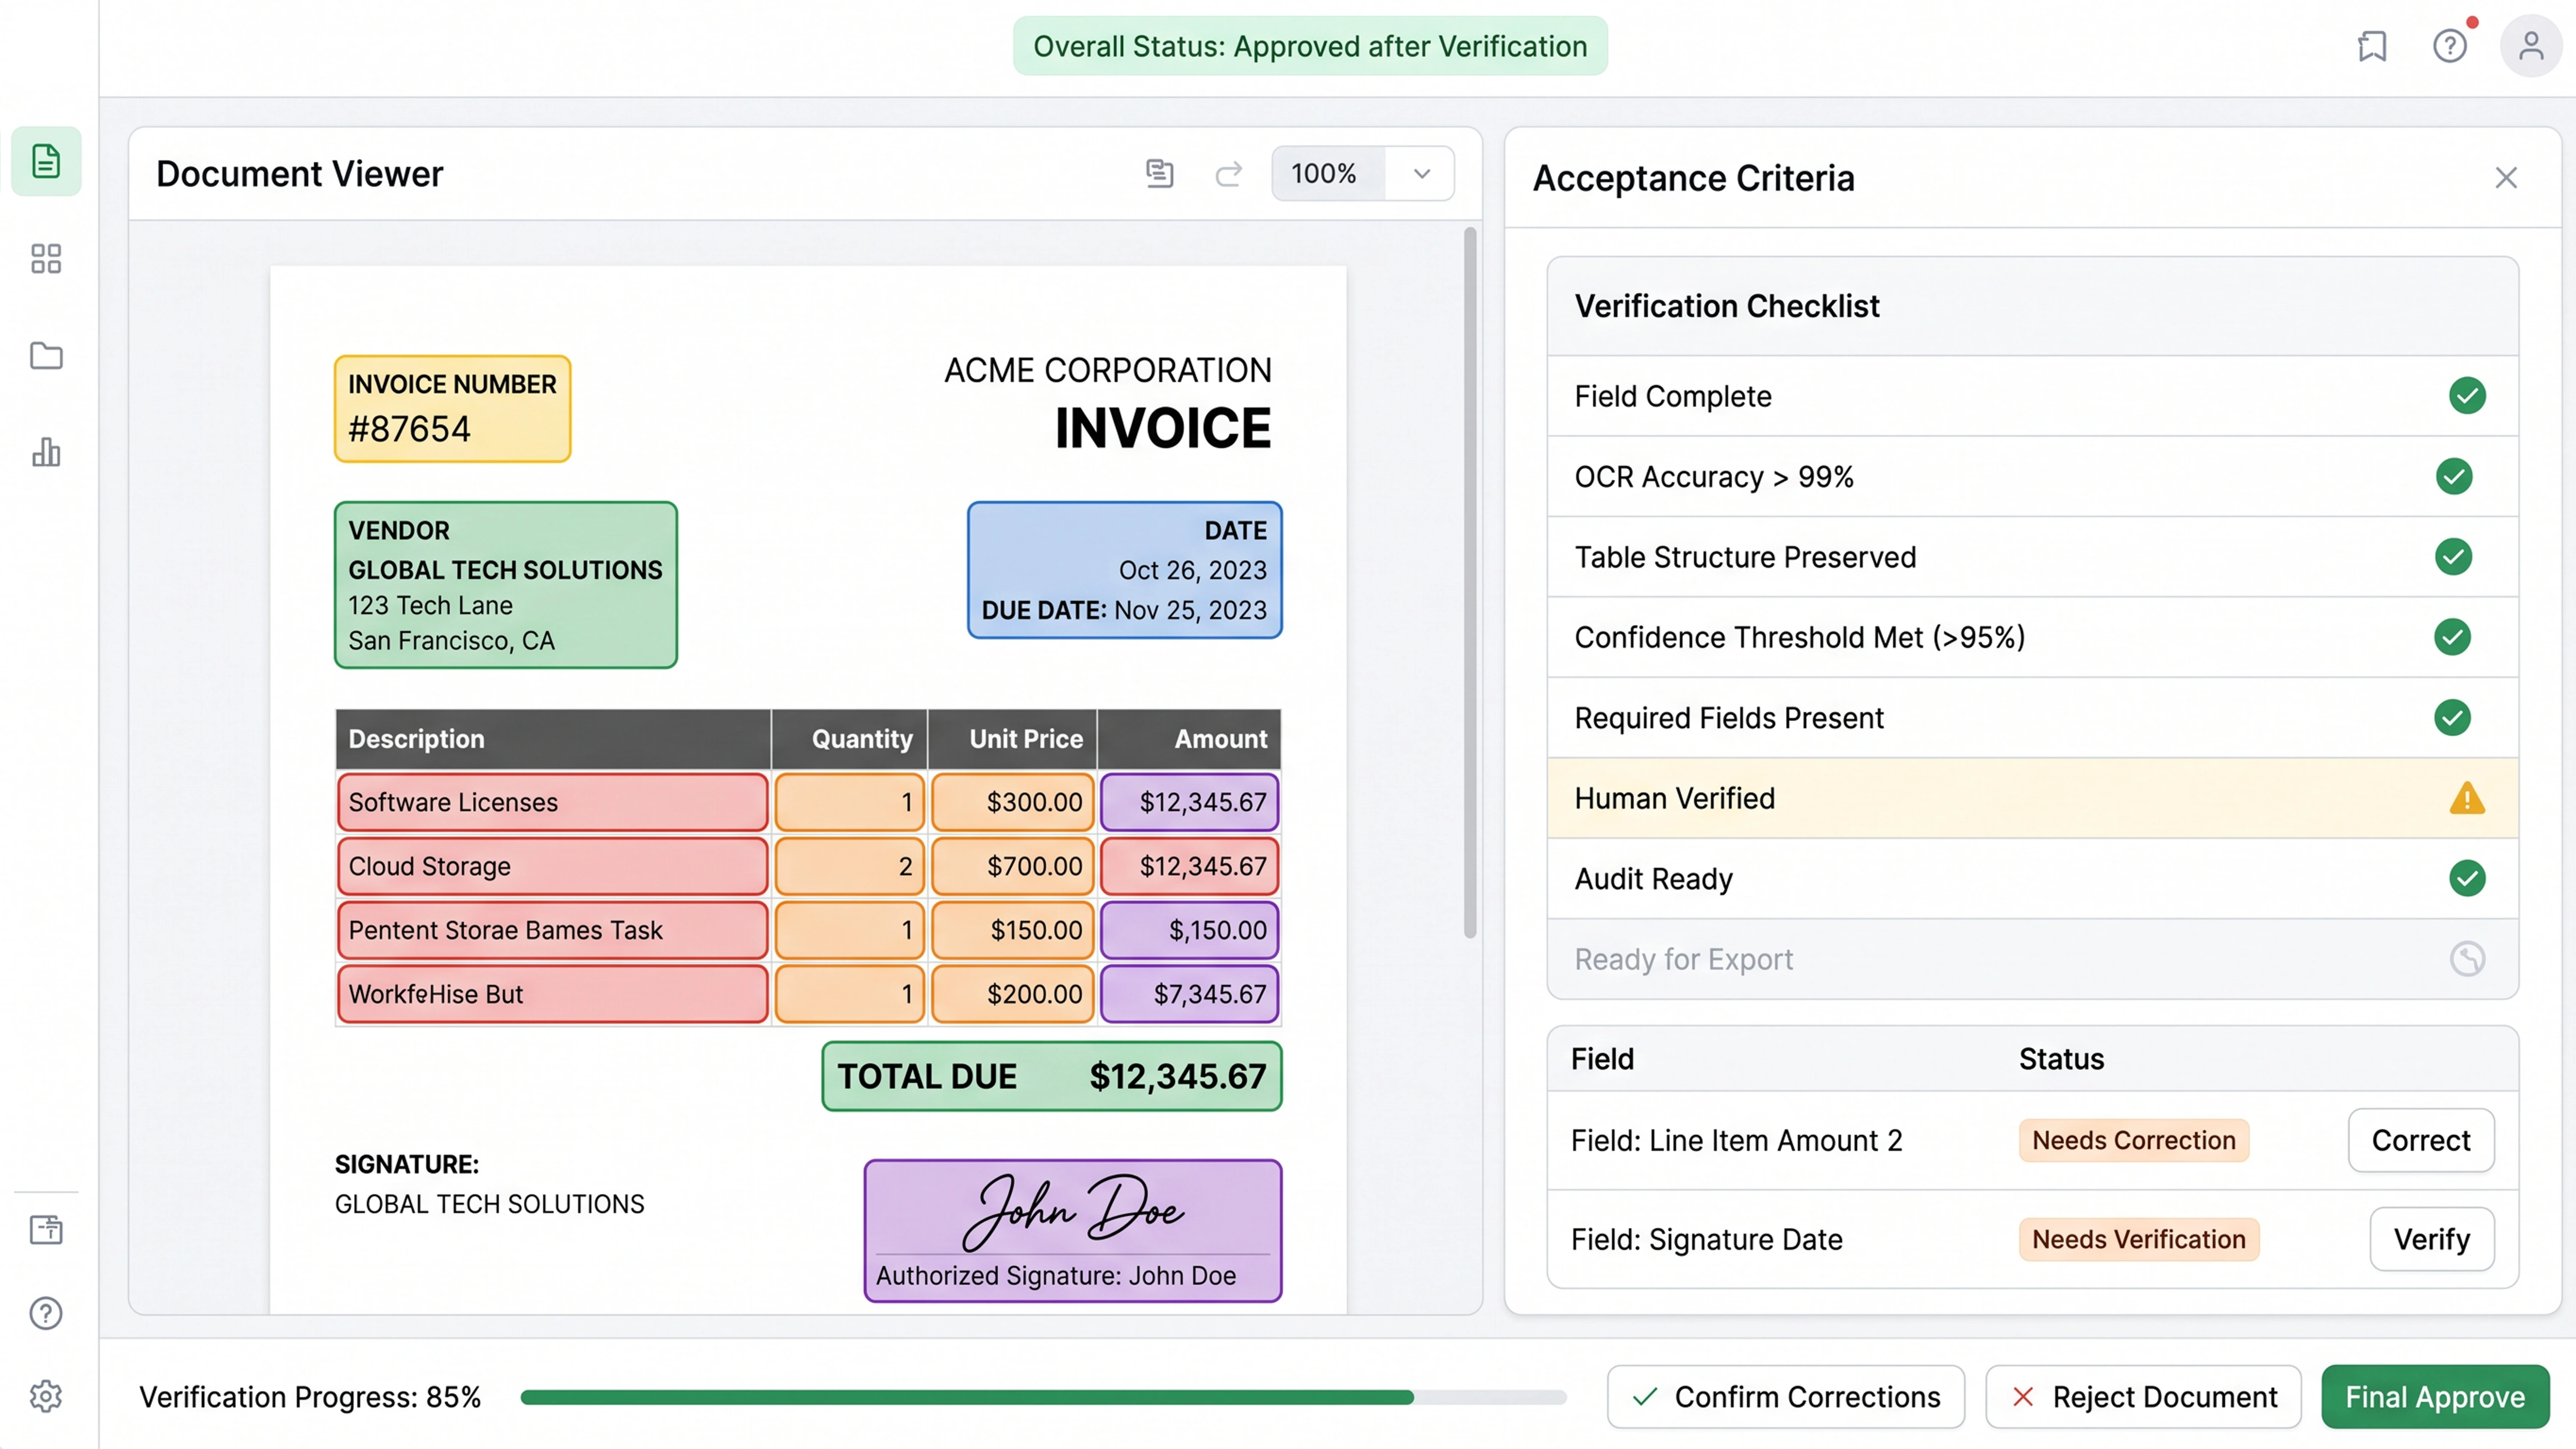Click the bookmark icon in top bar
The height and width of the screenshot is (1449, 2576).
[x=2372, y=46]
